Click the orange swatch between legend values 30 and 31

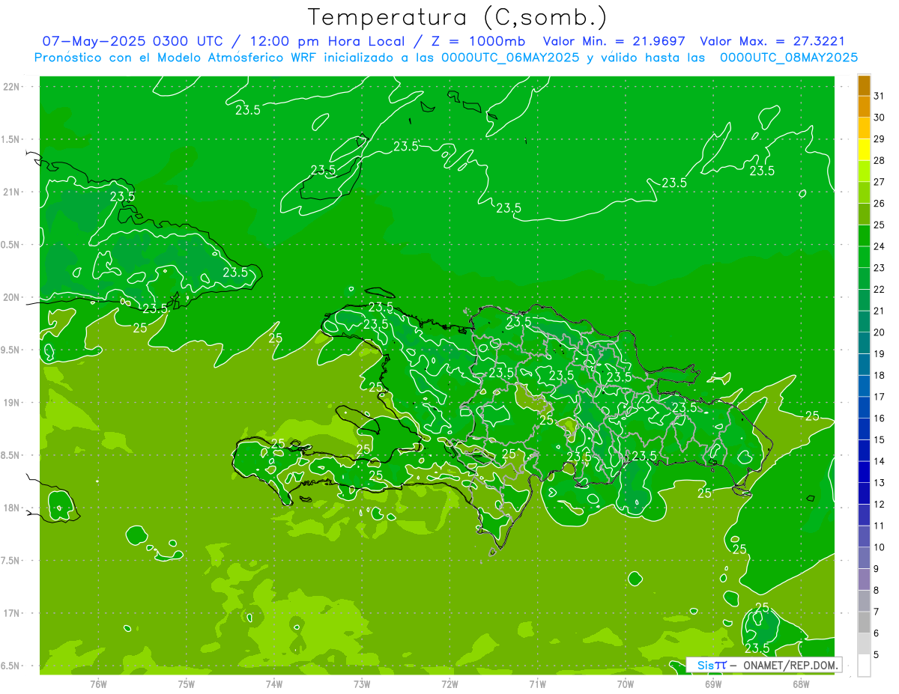pos(864,106)
